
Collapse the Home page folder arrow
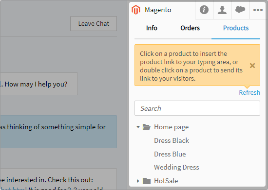click(138, 127)
